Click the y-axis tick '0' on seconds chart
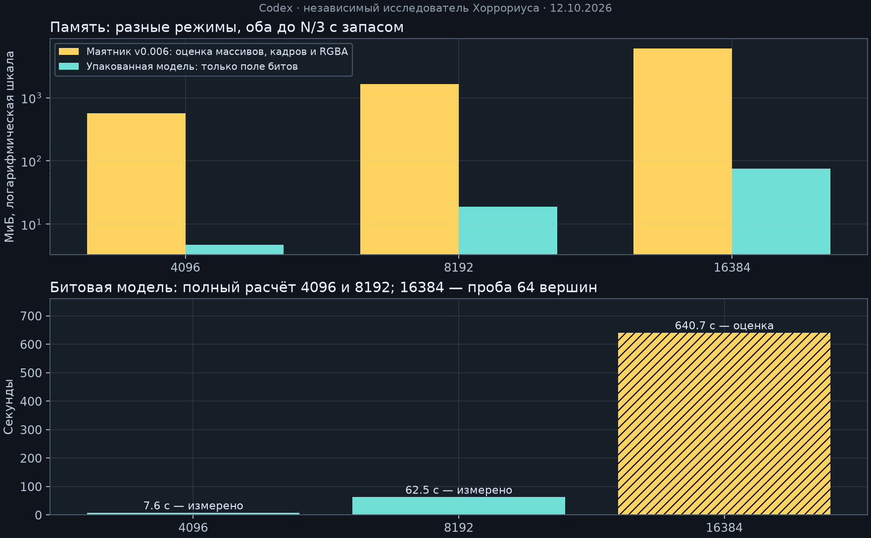The width and height of the screenshot is (871, 538). coord(39,515)
